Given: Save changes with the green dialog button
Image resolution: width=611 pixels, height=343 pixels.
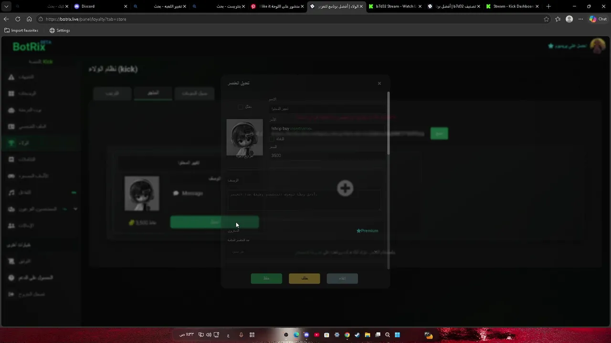Looking at the screenshot, I should (x=266, y=278).
